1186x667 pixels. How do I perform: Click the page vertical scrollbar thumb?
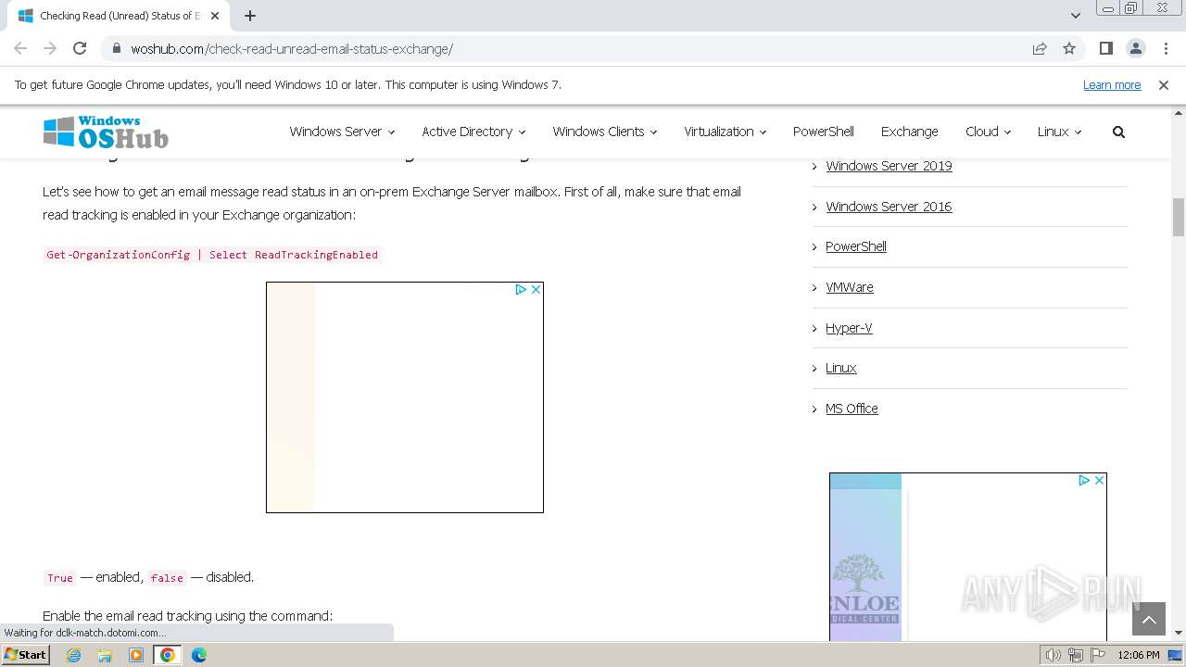(x=1179, y=217)
